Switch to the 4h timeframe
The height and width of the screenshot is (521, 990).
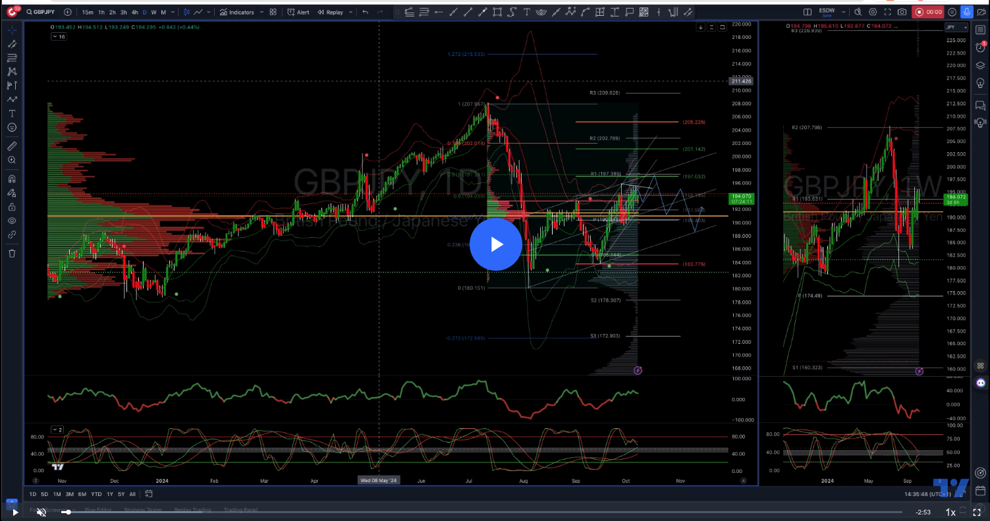[134, 12]
